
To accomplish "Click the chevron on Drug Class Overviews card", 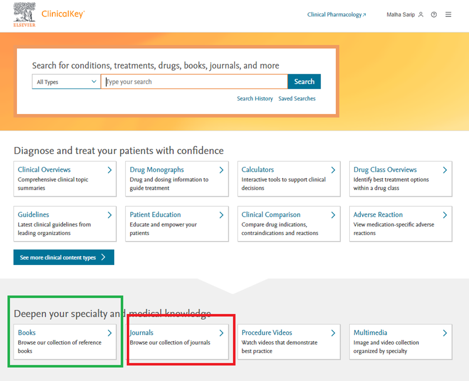I will coord(445,170).
